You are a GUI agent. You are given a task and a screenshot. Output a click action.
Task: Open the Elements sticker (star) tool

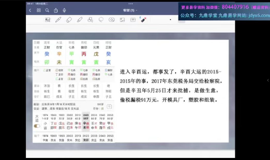[112, 20]
